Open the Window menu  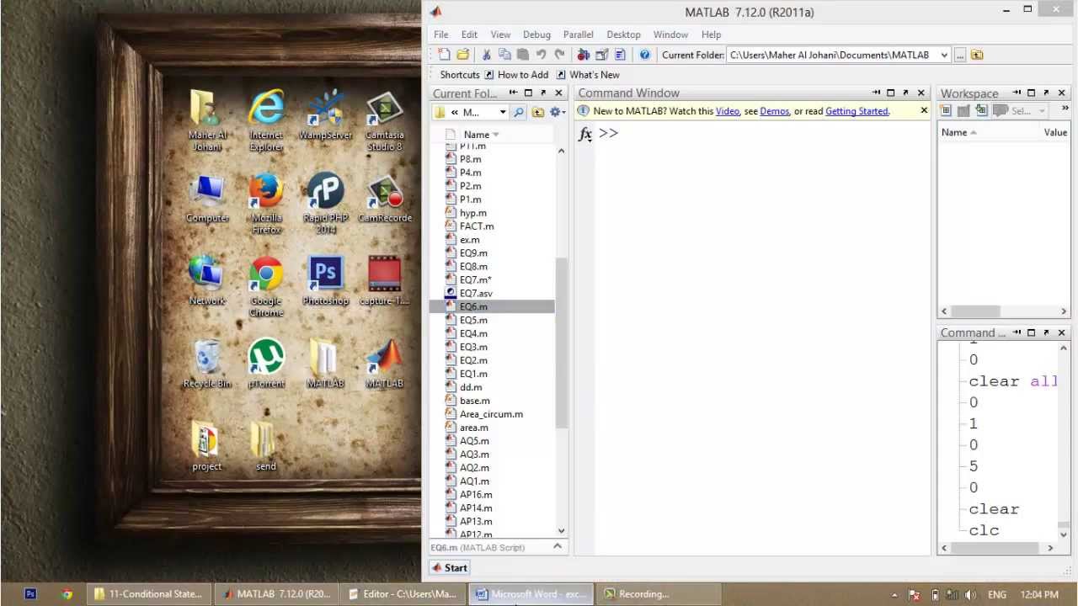[x=670, y=35]
